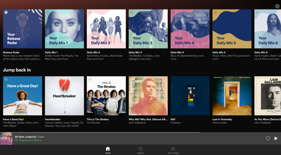This screenshot has width=281, height=155.
Task: Open the Daily Mix 5 cover
Action: 232,29
